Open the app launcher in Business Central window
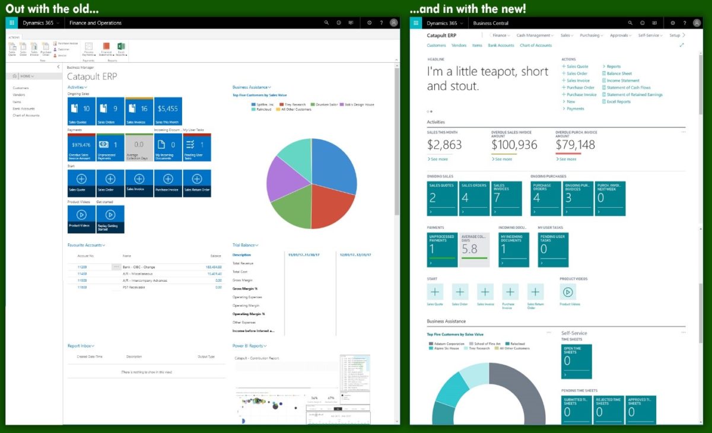 click(417, 23)
